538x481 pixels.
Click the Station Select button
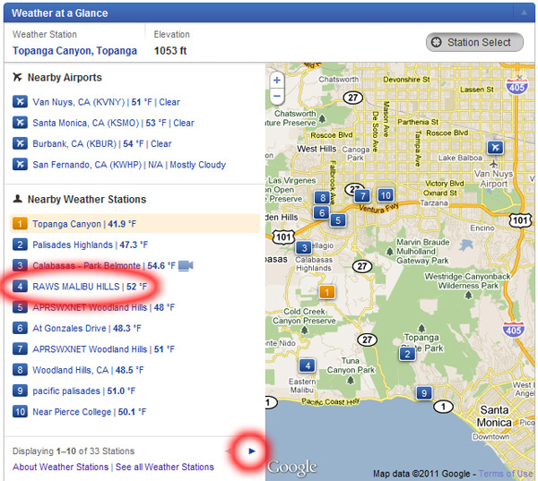474,42
